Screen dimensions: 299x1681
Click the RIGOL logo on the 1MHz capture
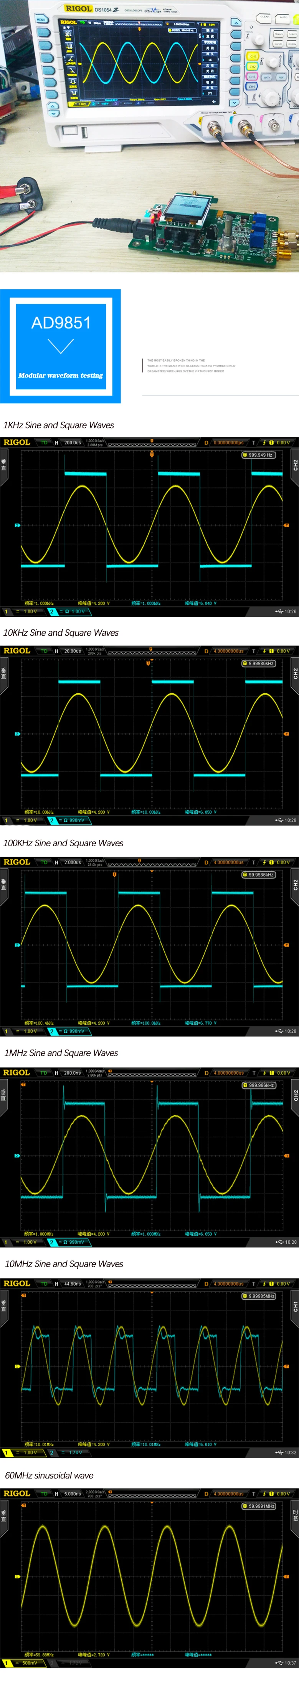pyautogui.click(x=17, y=1073)
